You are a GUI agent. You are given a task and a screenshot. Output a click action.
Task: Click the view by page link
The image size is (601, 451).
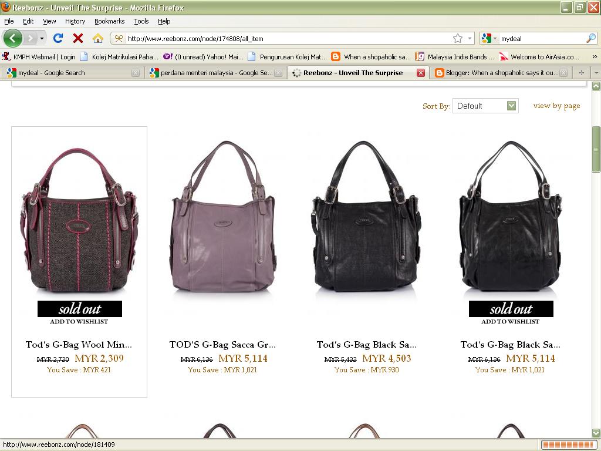click(556, 106)
